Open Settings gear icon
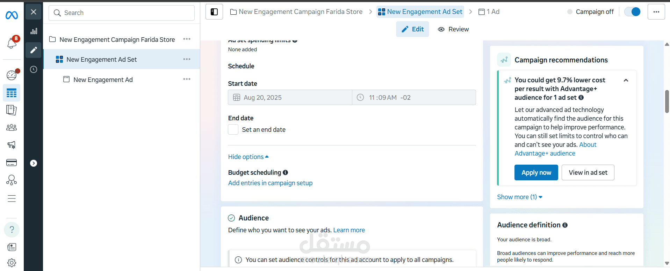The image size is (670, 271). 12,263
